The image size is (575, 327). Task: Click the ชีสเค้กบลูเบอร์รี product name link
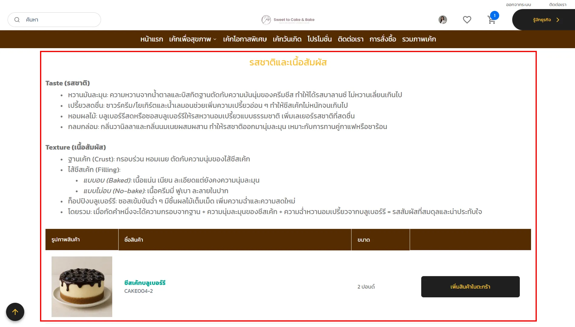coord(145,283)
